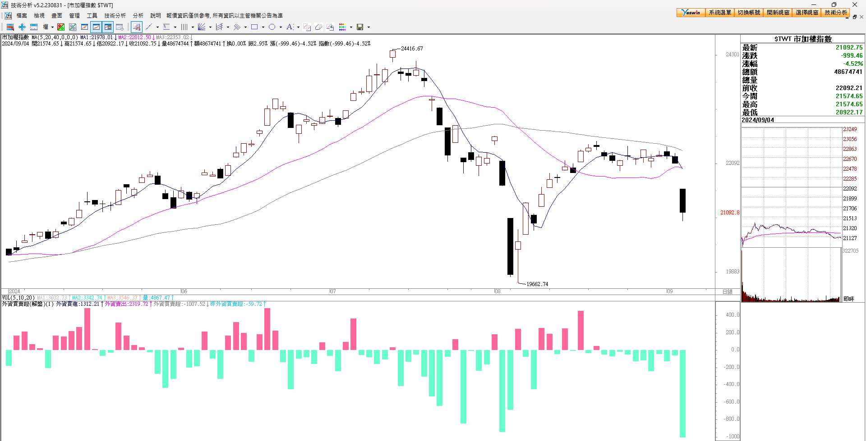Click the save floppy disk icon

tap(360, 27)
